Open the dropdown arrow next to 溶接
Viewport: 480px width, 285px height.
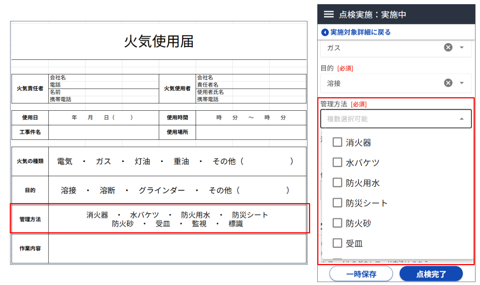[462, 83]
